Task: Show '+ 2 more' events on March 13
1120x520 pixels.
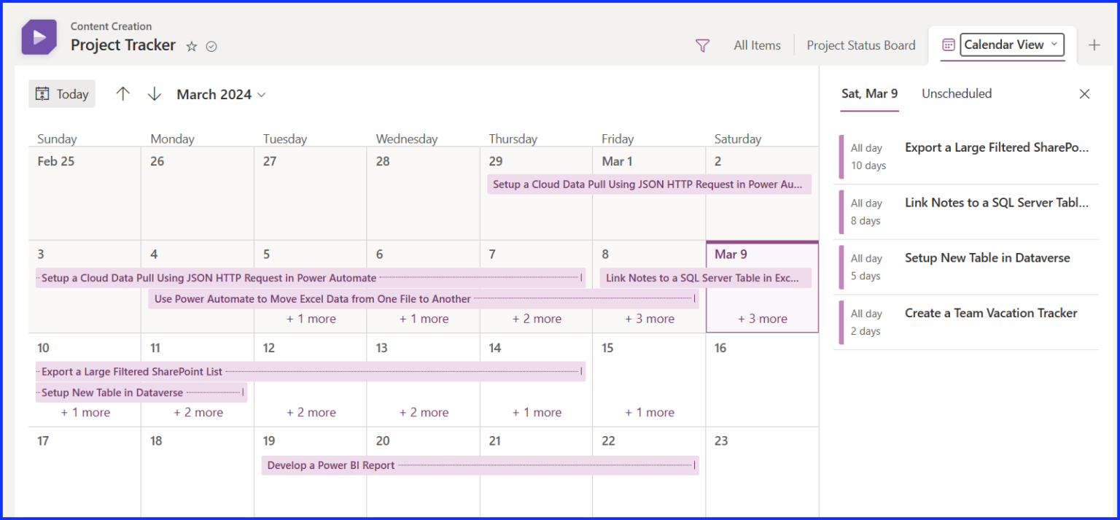Action: click(424, 412)
